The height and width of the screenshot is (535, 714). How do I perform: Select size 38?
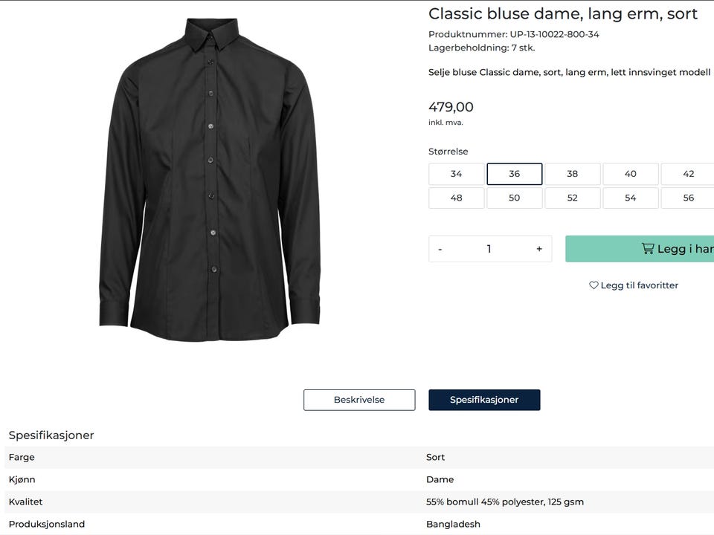click(572, 174)
